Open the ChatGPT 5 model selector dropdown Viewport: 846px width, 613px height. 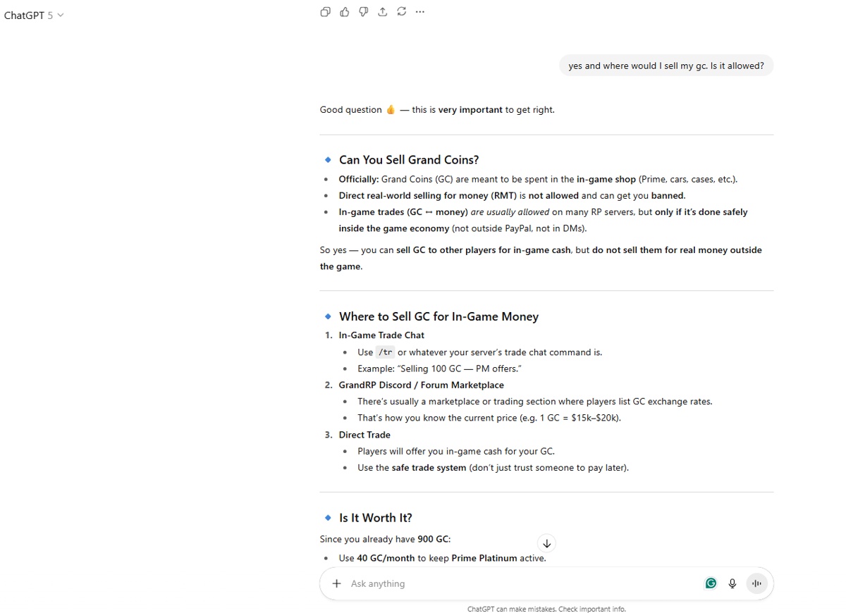[x=34, y=16]
